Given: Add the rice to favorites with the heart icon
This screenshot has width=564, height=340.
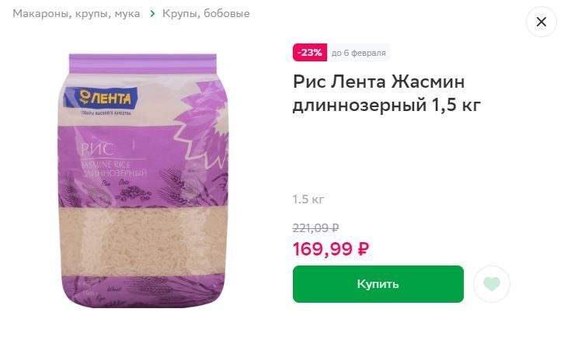Looking at the screenshot, I should coord(491,284).
